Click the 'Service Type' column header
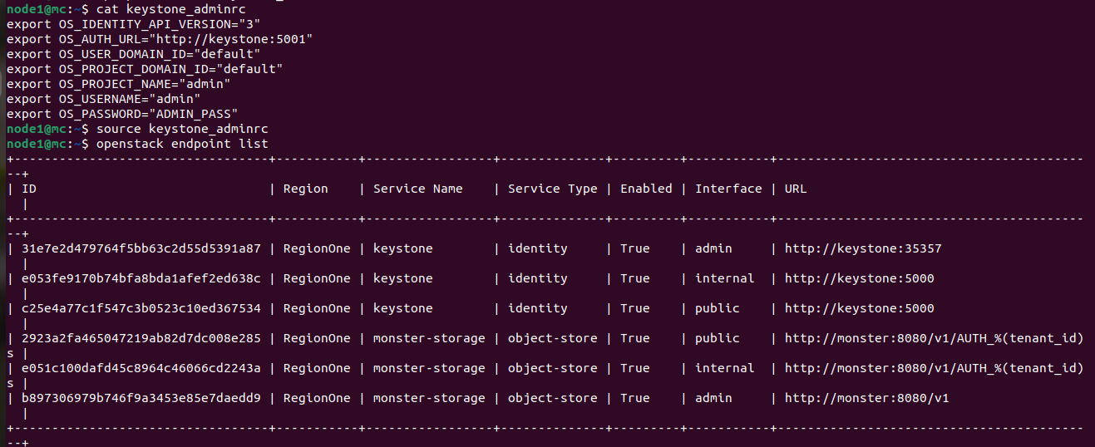1095x447 pixels. [552, 189]
